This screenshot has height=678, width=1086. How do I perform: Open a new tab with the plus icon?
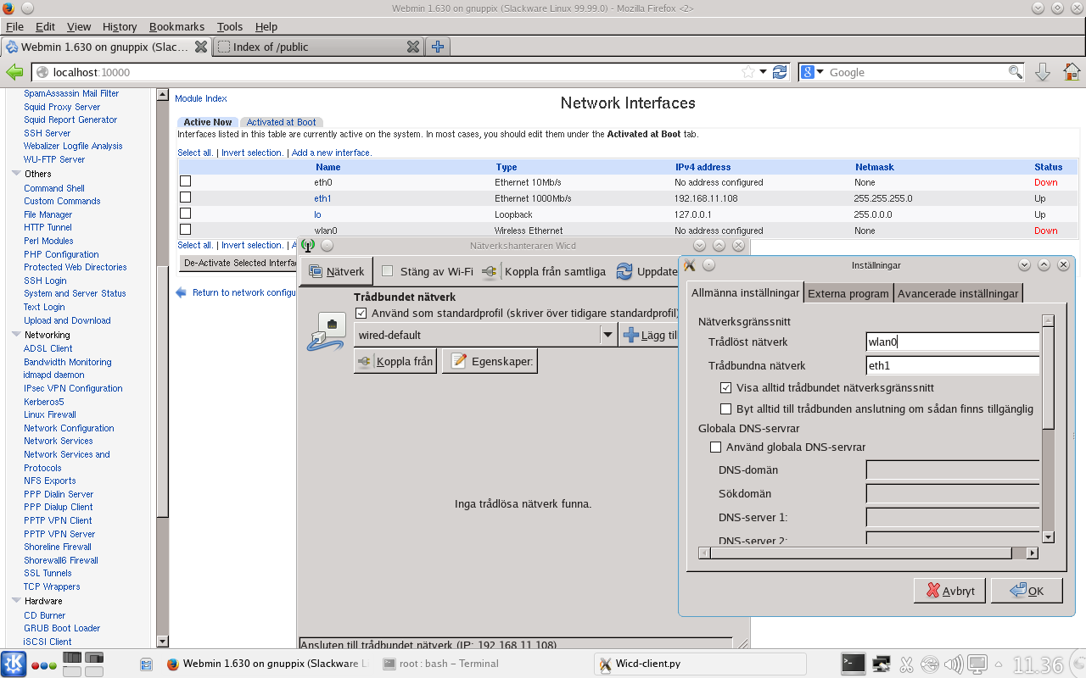coord(437,47)
